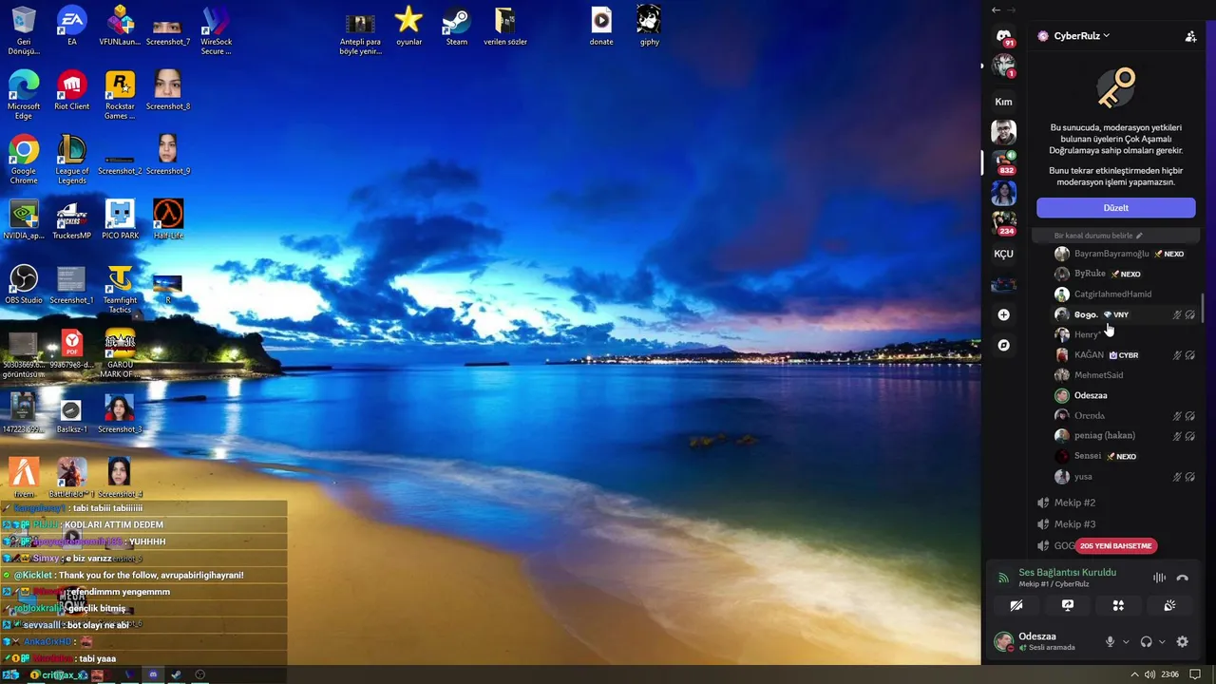The width and height of the screenshot is (1216, 684).
Task: Invite people to CyberRulz server icon
Action: point(1190,36)
